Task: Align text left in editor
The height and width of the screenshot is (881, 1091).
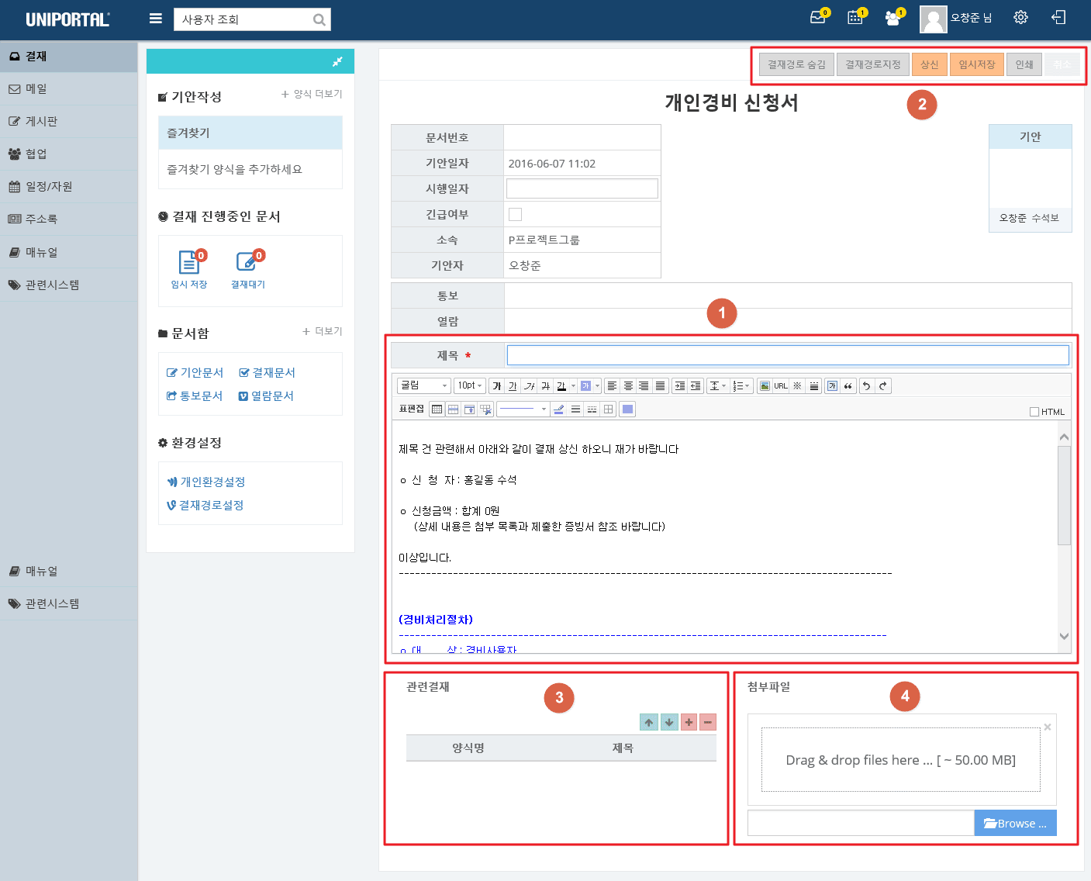Action: pos(612,385)
